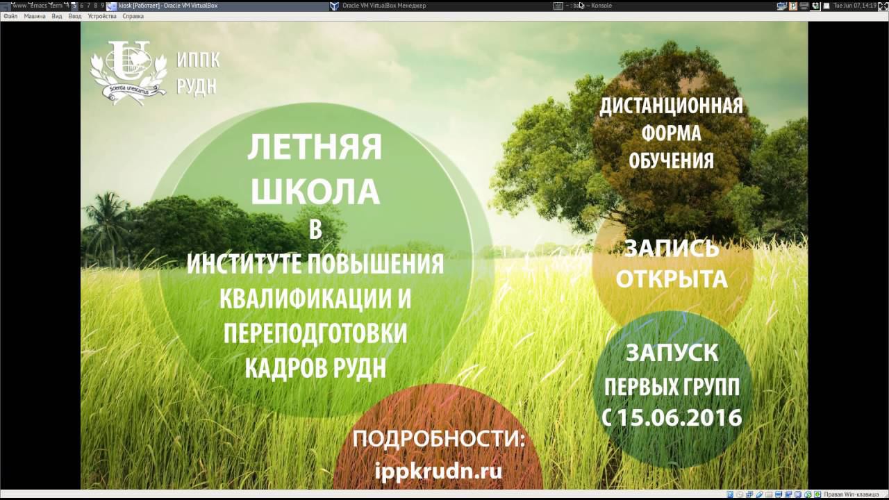Click the ЛЕТНЯЯ ШКОЛА heading
The height and width of the screenshot is (500, 889).
(315, 169)
